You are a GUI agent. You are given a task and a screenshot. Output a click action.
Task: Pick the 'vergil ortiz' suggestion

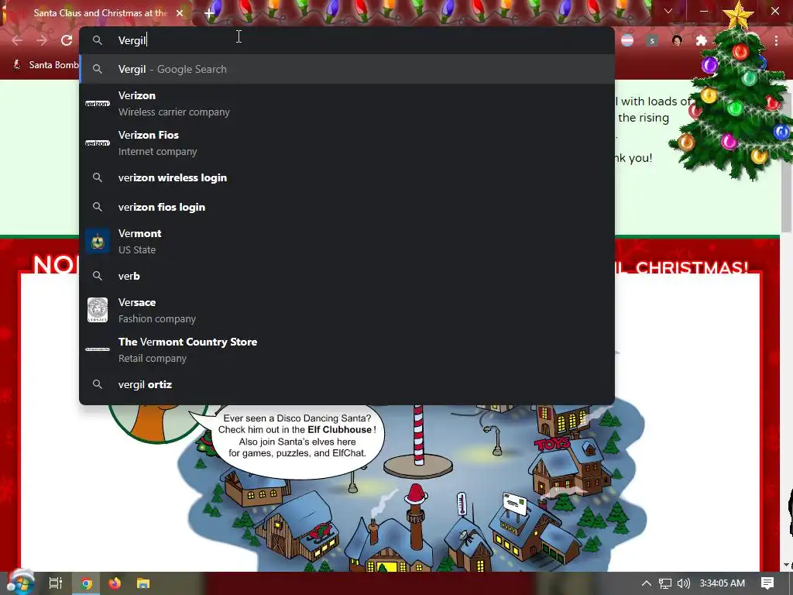click(347, 384)
